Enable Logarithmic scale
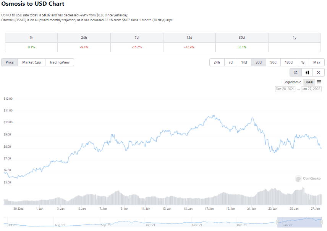Image resolution: width=327 pixels, height=231 pixels. click(x=292, y=82)
